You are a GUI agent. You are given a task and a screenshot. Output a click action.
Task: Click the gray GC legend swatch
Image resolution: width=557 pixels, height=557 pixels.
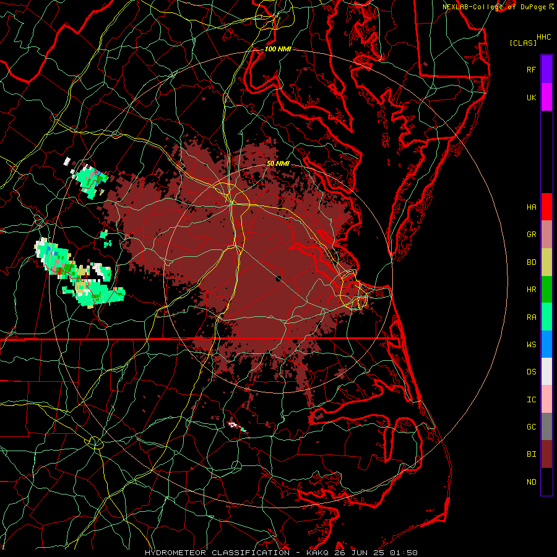(x=546, y=426)
